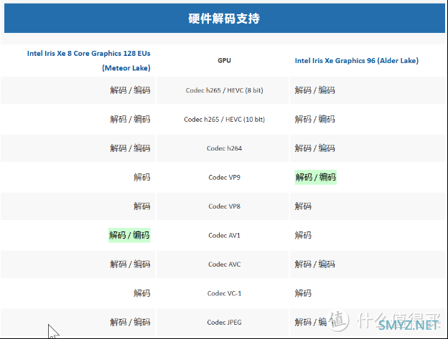448x339 pixels.
Task: Click Meteor Lake 解码 value for Codec VP8
Action: tap(142, 206)
